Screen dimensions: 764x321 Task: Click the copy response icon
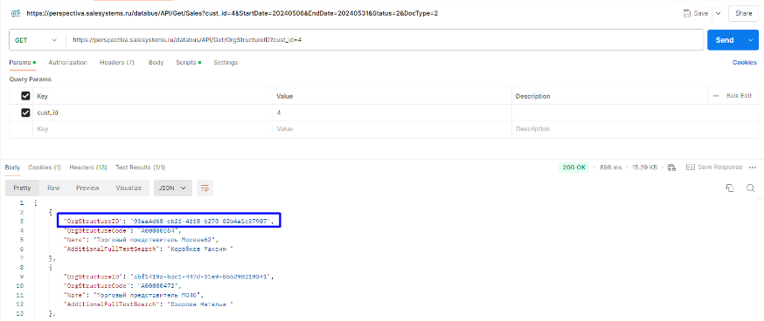(x=730, y=188)
